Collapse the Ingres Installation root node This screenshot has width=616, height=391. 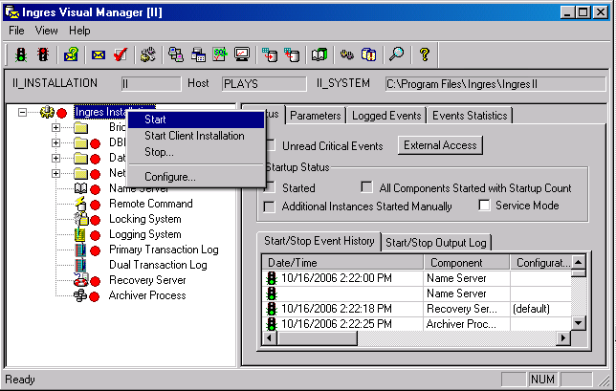(22, 112)
